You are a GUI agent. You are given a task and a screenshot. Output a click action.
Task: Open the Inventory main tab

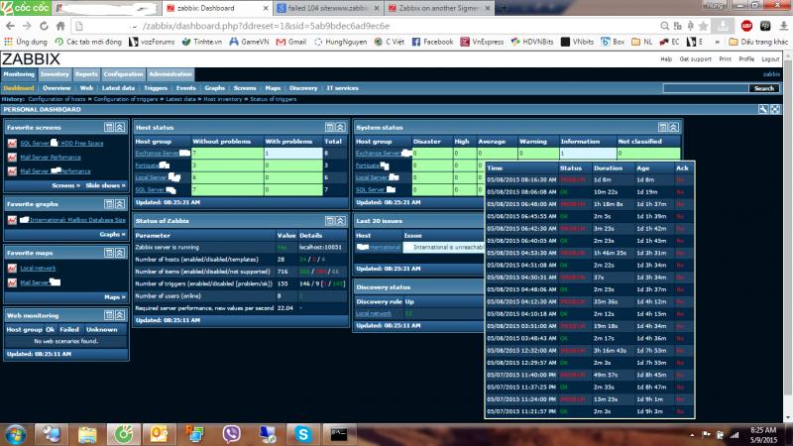55,74
